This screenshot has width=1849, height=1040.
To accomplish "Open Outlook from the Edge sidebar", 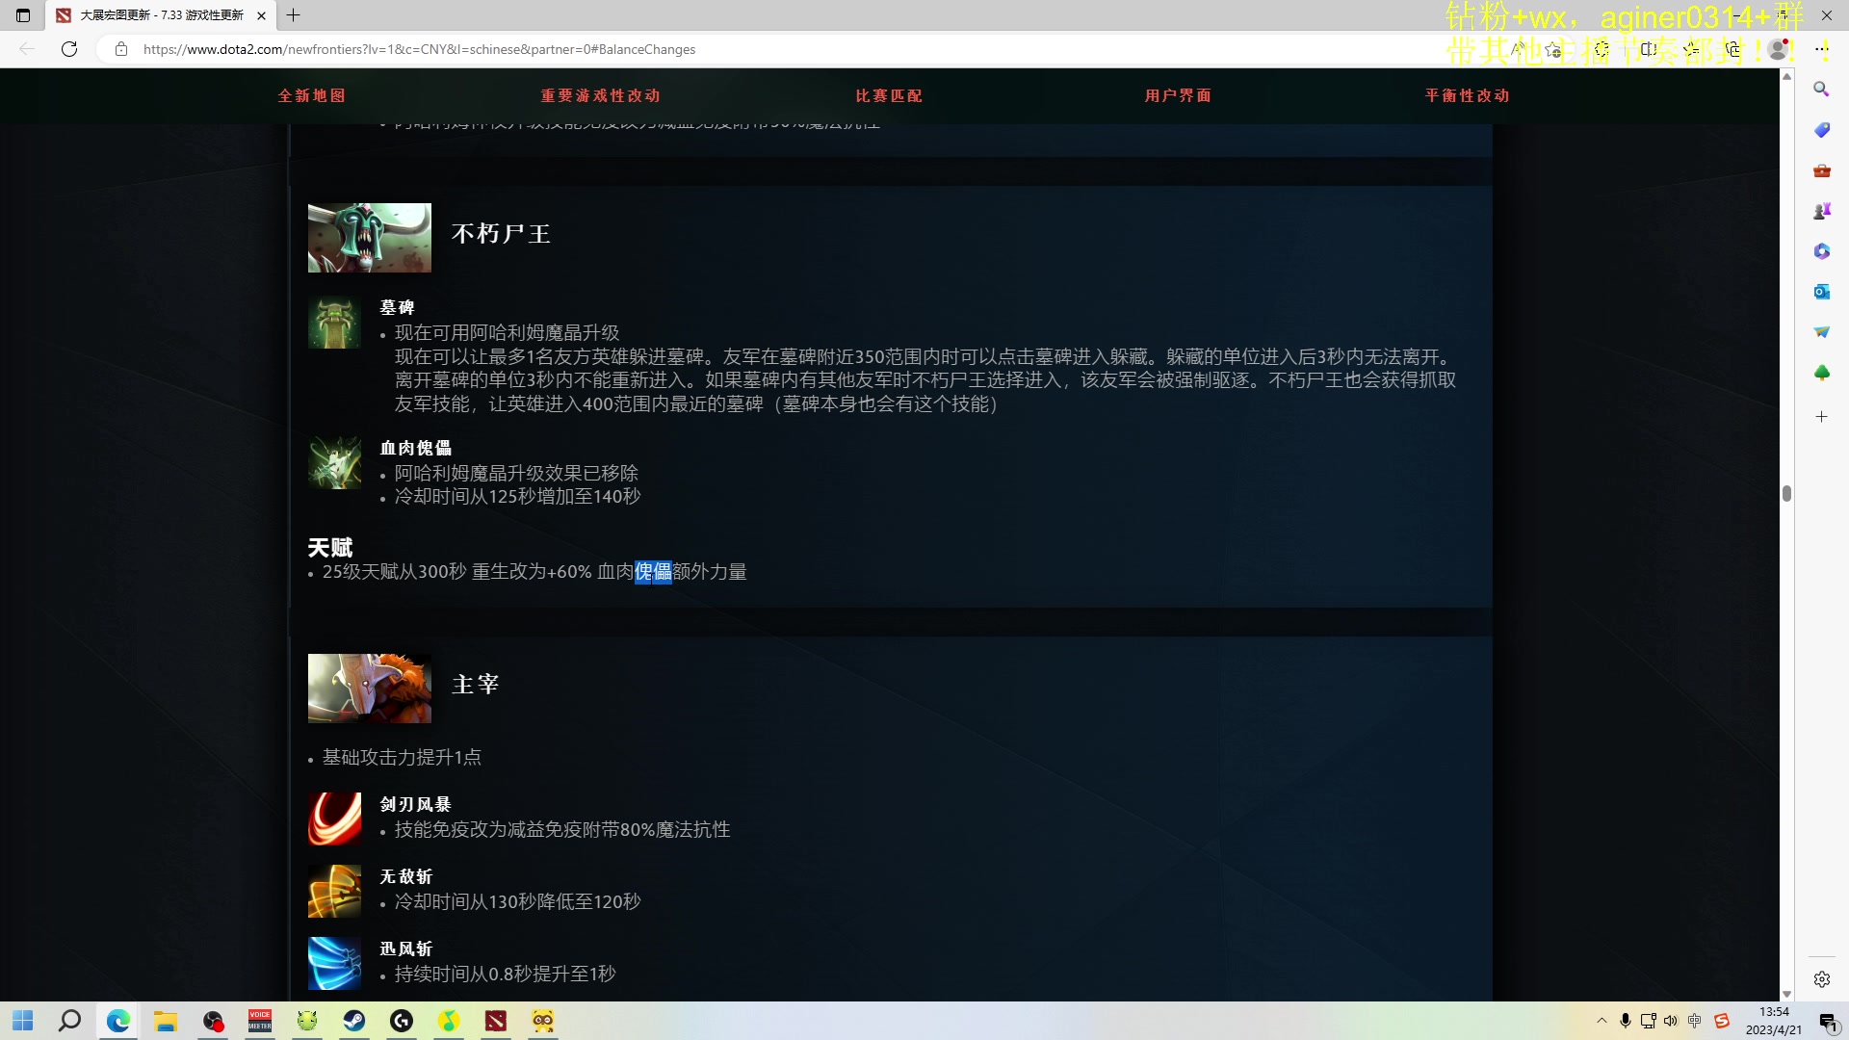I will [x=1821, y=292].
